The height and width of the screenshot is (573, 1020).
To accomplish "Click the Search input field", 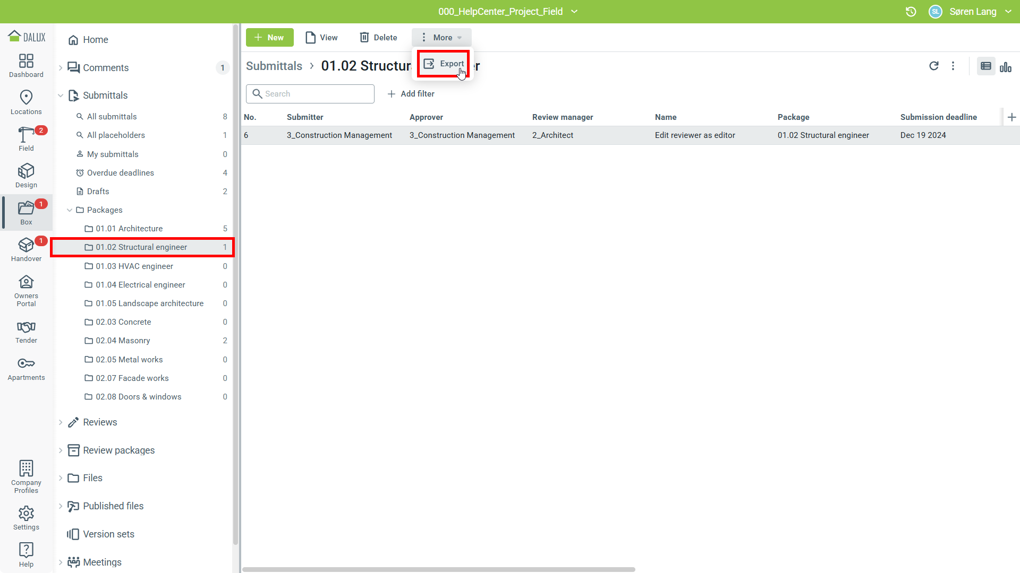I will point(310,94).
